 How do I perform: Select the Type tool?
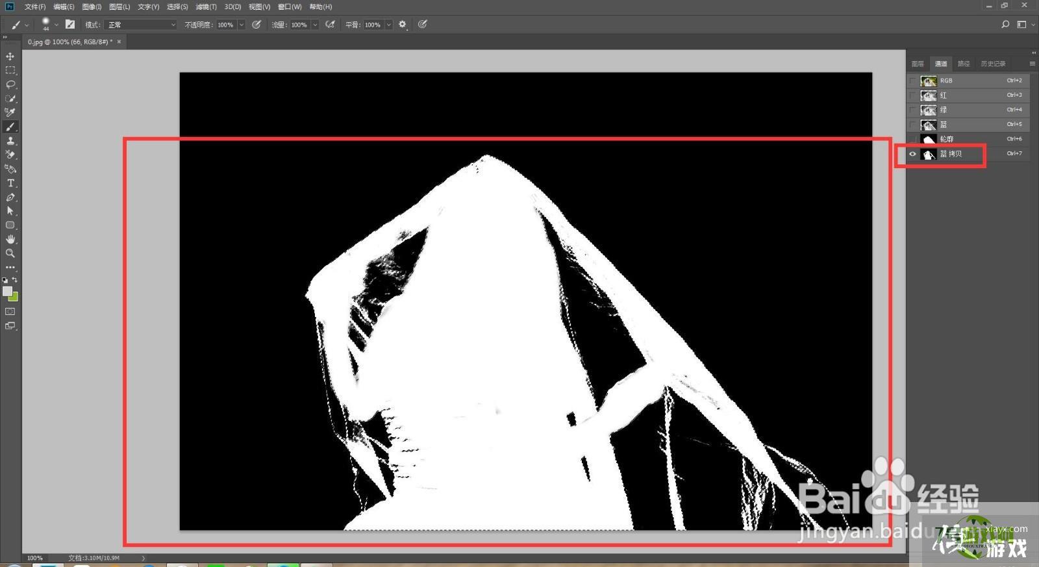pos(10,183)
